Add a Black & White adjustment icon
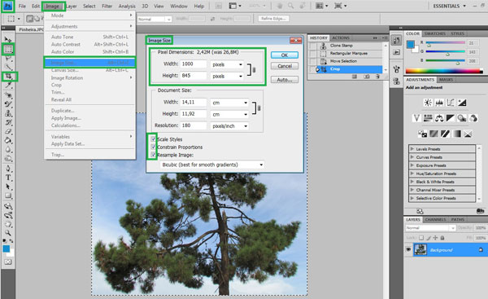Screen dimensions: 488x299 click(x=451, y=118)
